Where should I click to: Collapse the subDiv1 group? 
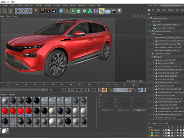152,34
